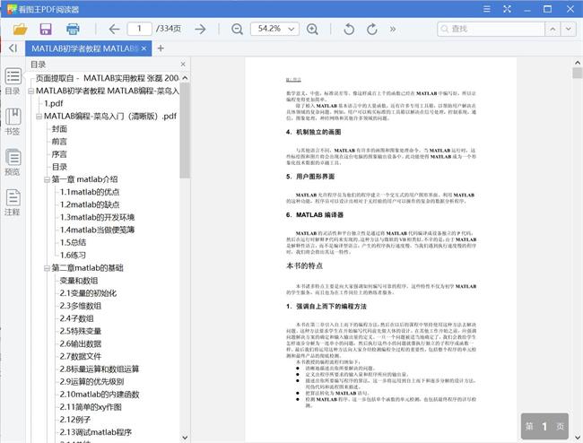Toggle fullscreen mode icon in title bar
The width and height of the screenshot is (583, 443).
point(507,9)
